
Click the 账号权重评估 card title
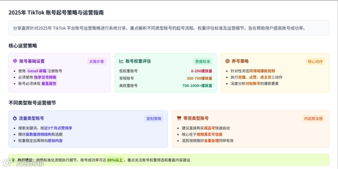coord(138,61)
